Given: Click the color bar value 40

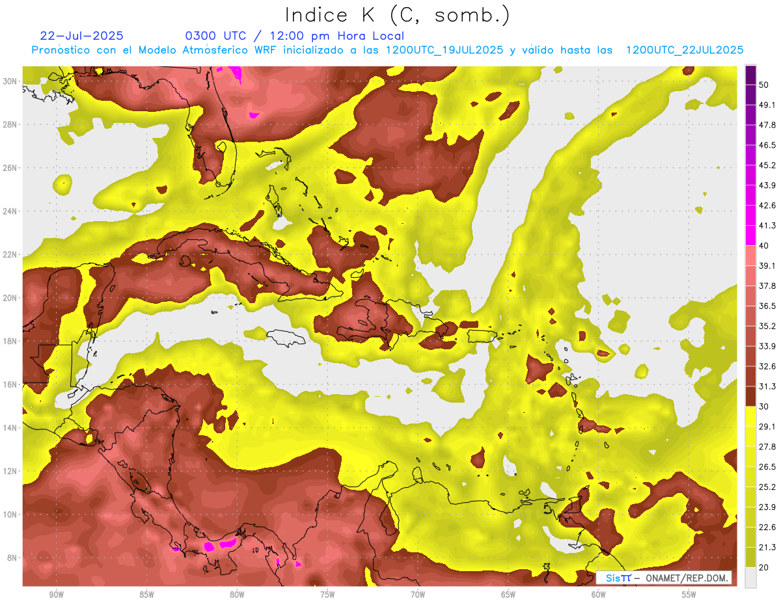Looking at the screenshot, I should [764, 246].
